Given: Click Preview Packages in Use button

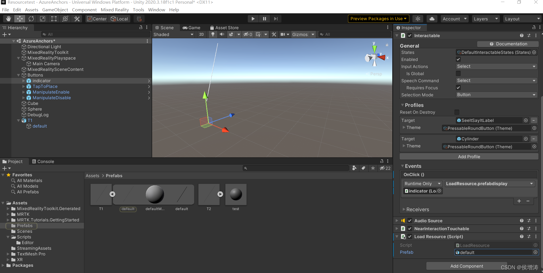Looking at the screenshot, I should 378,19.
